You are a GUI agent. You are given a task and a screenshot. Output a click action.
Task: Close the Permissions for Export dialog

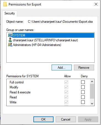96,4
